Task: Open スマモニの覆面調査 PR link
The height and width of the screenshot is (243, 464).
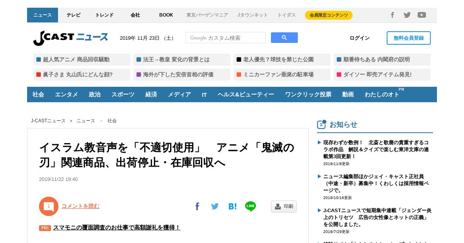Action: tap(117, 228)
